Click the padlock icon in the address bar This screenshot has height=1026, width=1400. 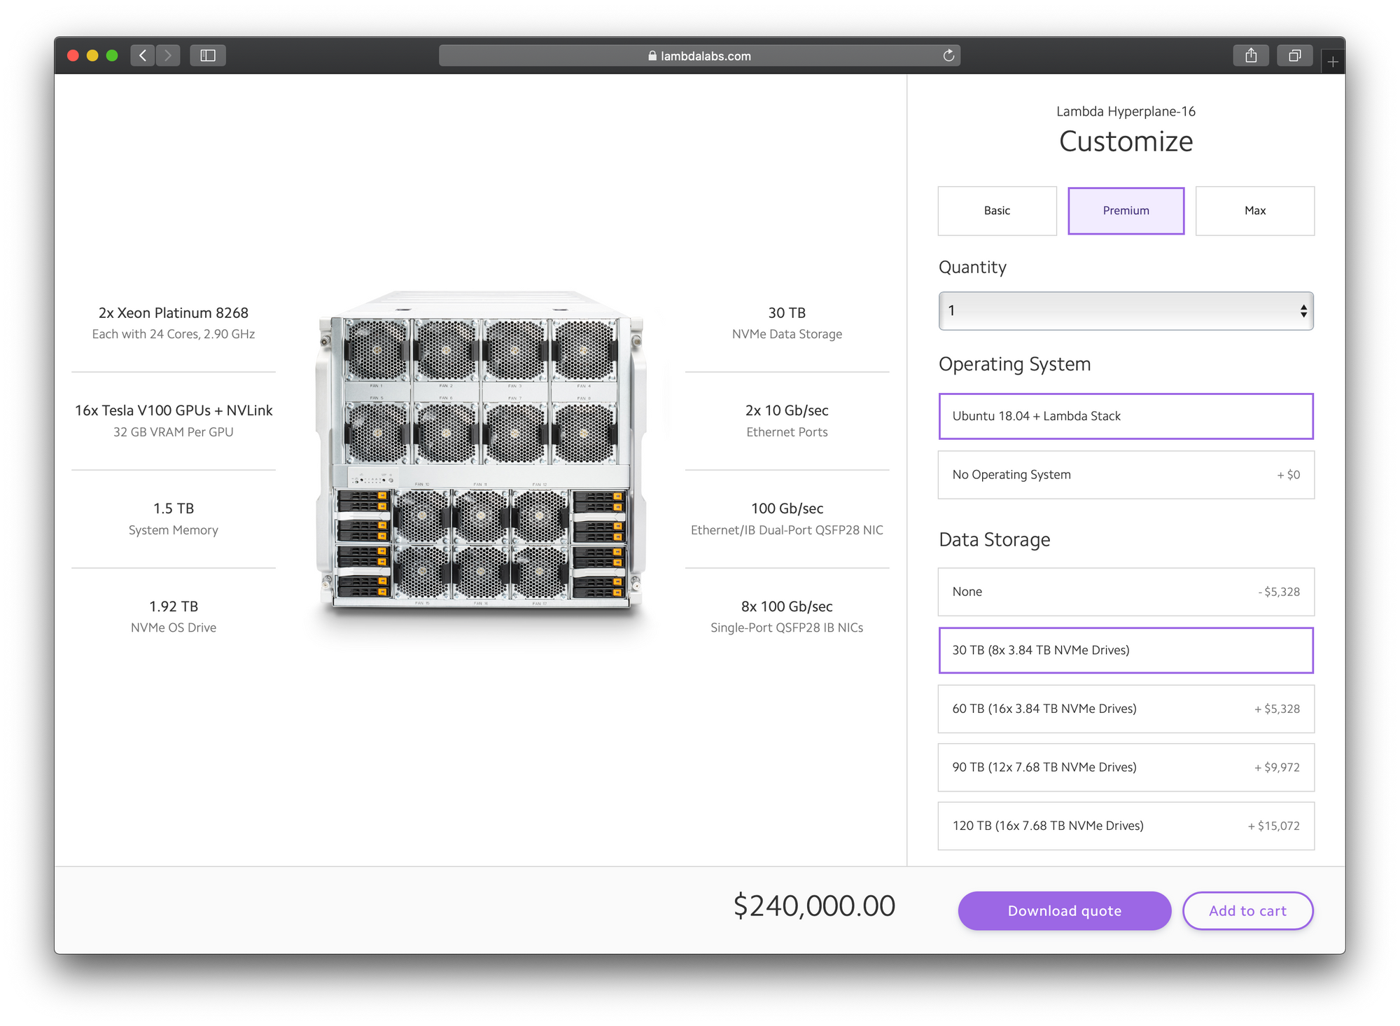[x=652, y=56]
